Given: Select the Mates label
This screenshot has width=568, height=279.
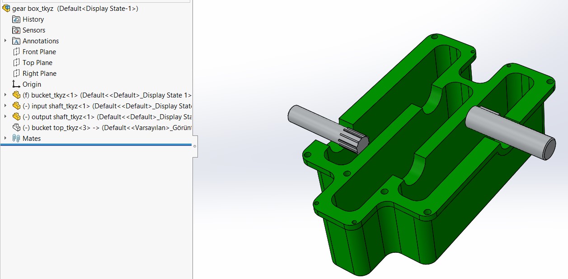Looking at the screenshot, I should click(32, 139).
